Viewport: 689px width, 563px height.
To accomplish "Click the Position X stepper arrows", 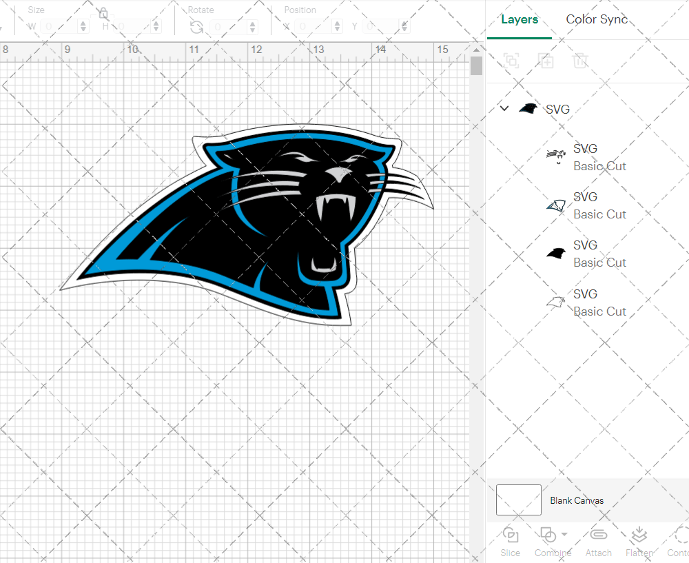I will 337,27.
